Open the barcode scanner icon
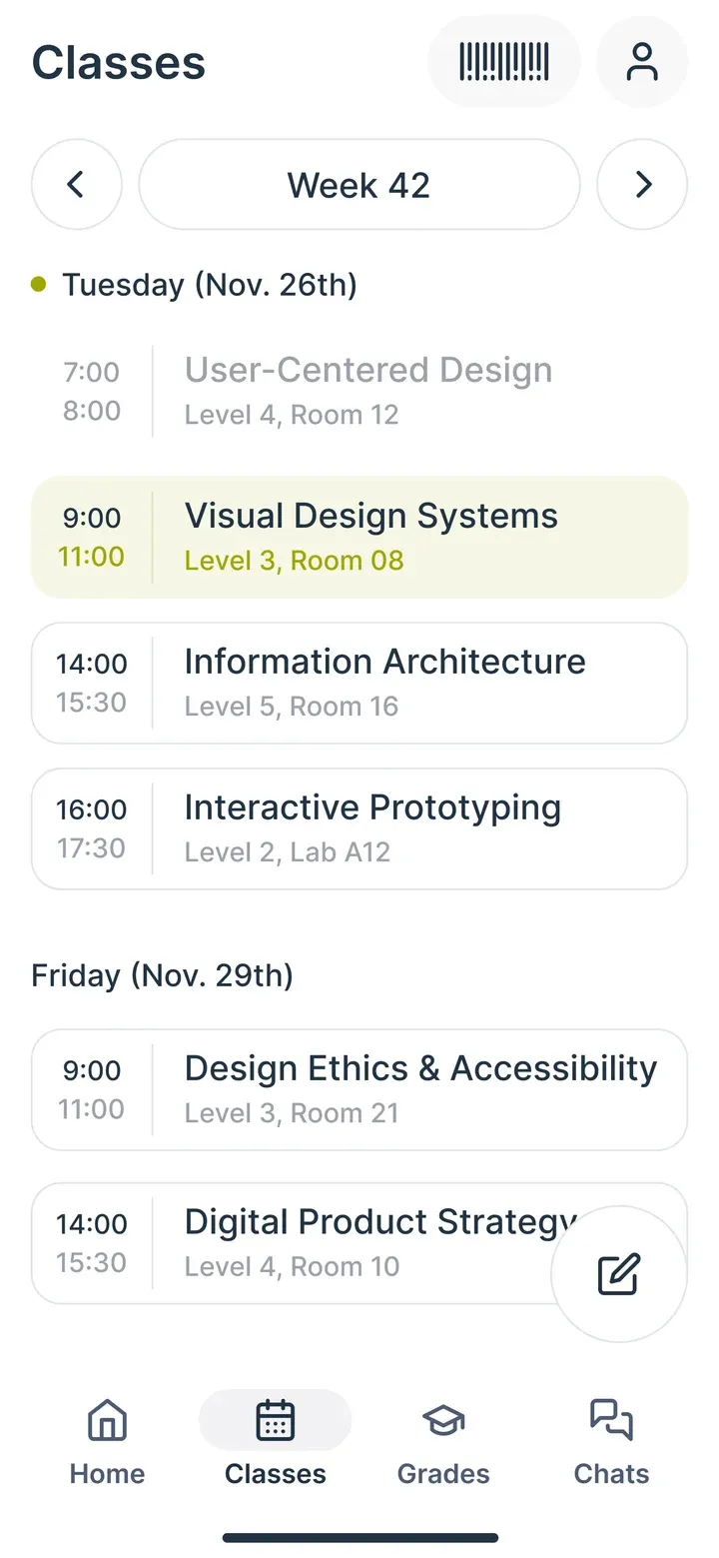 pos(503,62)
